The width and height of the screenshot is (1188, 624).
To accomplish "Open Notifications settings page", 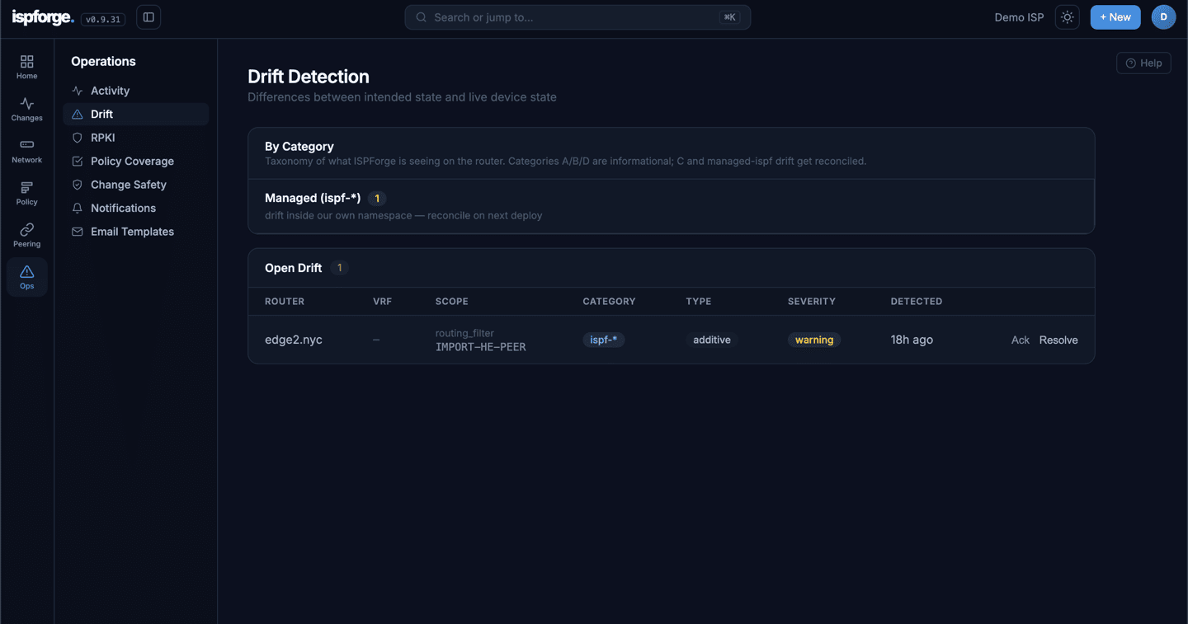I will tap(135, 209).
